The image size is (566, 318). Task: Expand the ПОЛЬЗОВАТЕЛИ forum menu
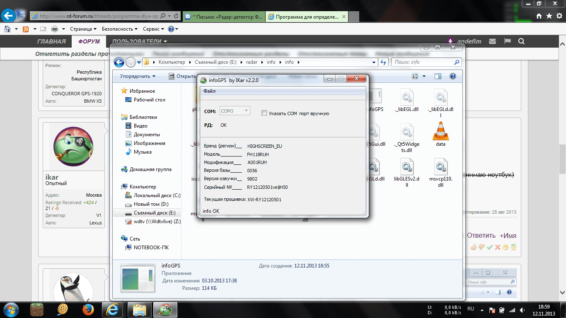(x=140, y=41)
